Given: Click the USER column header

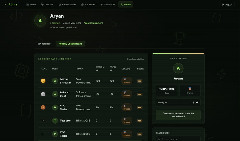Looking at the screenshot, I should pos(55,69).
